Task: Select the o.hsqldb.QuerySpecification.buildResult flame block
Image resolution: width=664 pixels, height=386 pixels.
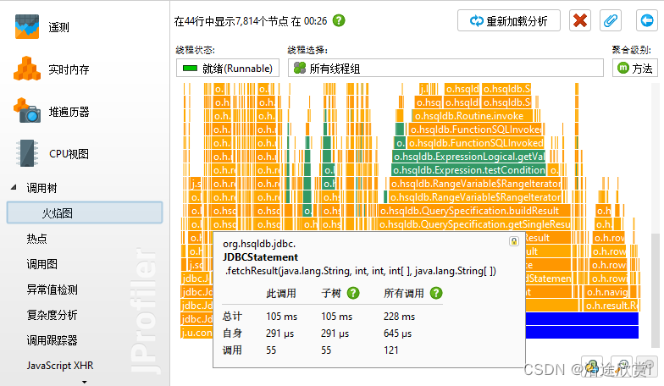Action: 474,211
